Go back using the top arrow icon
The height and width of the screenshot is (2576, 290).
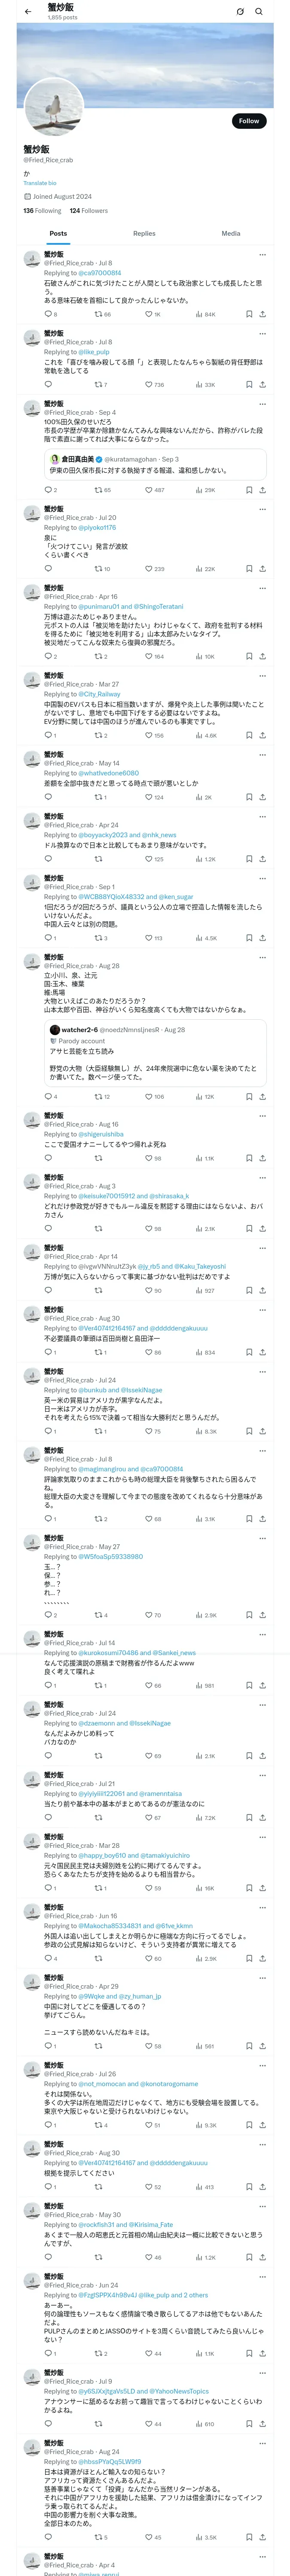(28, 11)
